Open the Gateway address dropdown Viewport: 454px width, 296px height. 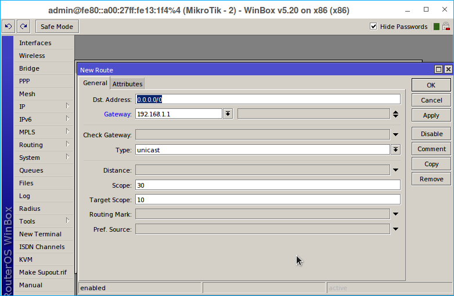coord(228,114)
